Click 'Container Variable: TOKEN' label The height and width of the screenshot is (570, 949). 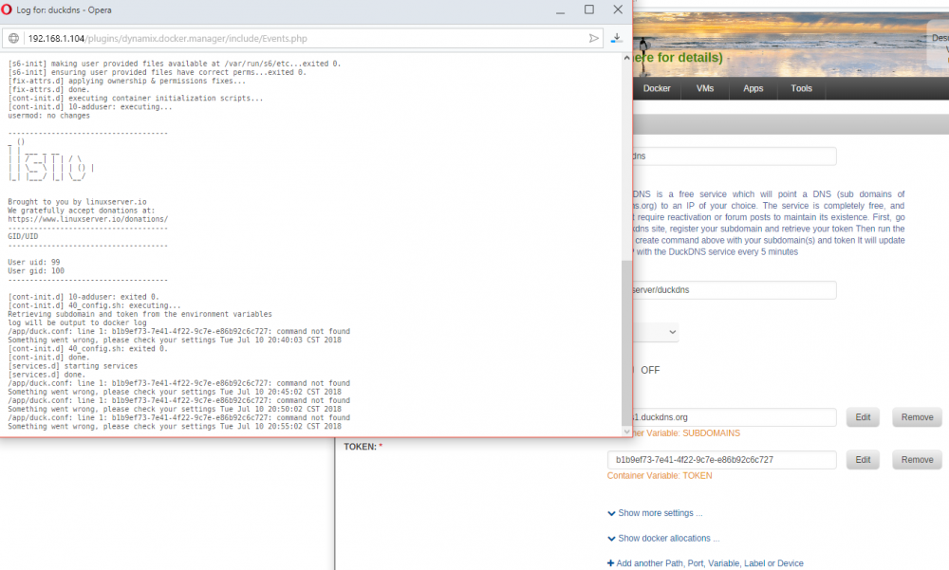[660, 475]
